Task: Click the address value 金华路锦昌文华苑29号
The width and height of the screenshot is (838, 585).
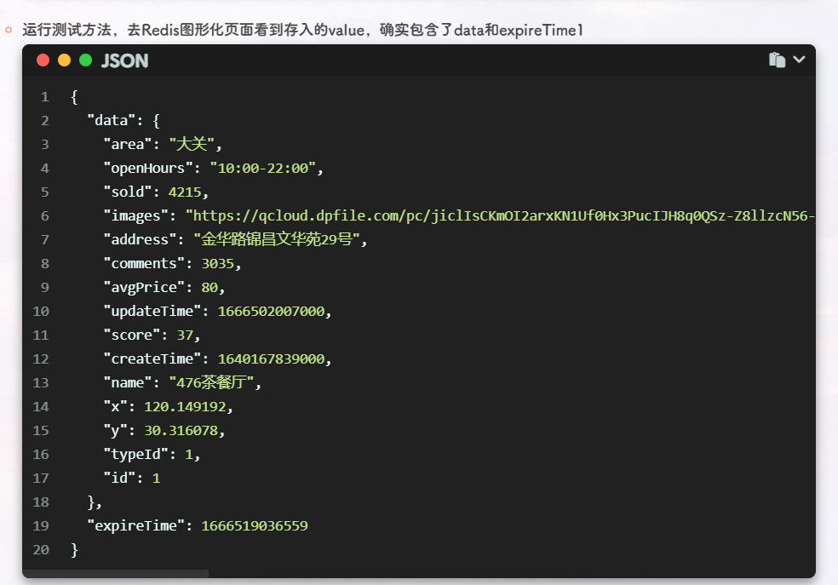Action: (277, 239)
